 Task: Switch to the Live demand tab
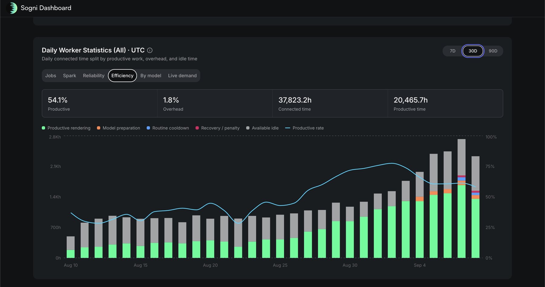[x=182, y=76]
